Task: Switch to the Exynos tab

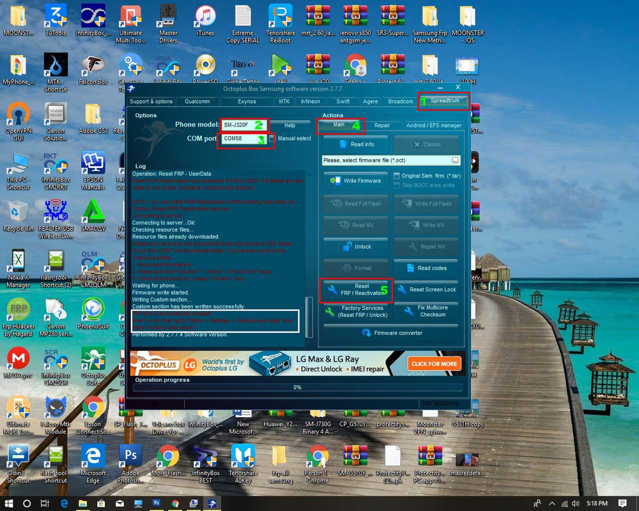Action: 247,102
